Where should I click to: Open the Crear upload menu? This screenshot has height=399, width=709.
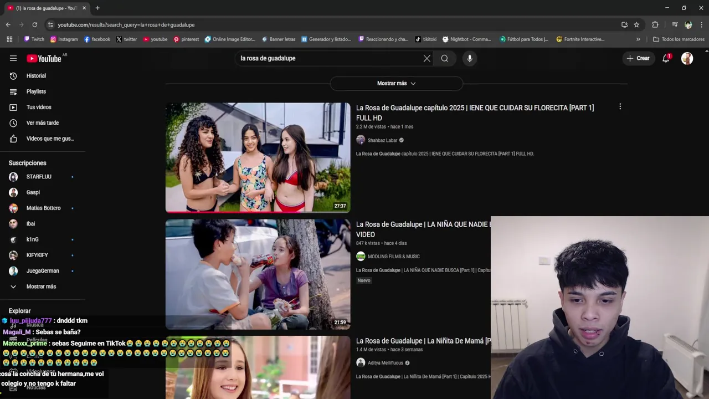coord(638,58)
